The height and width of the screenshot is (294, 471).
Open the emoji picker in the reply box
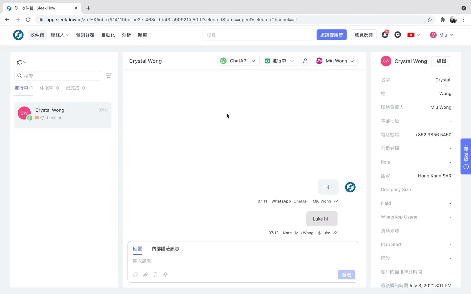tap(136, 275)
